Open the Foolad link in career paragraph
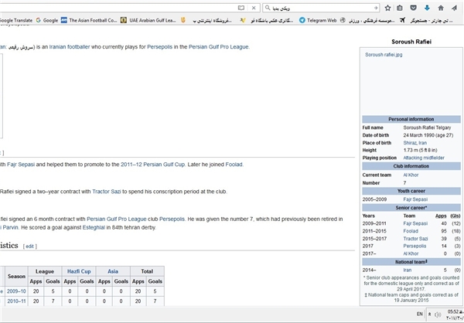 pos(234,165)
